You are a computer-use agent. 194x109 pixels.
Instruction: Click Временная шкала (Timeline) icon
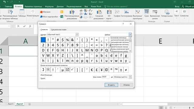(155, 15)
